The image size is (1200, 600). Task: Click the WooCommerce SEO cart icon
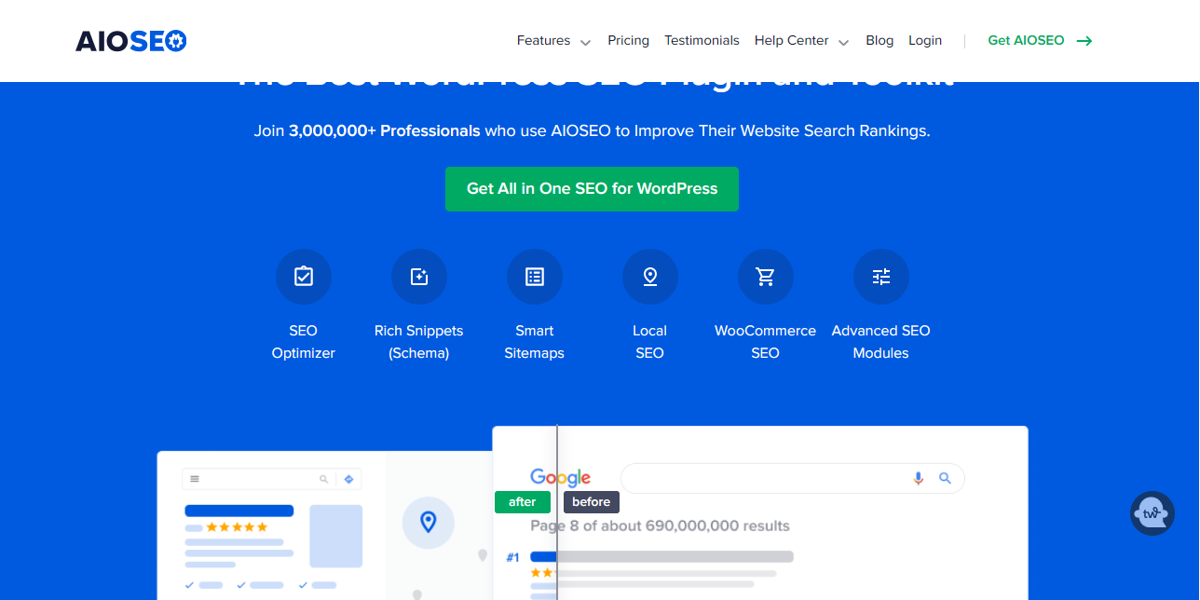766,277
